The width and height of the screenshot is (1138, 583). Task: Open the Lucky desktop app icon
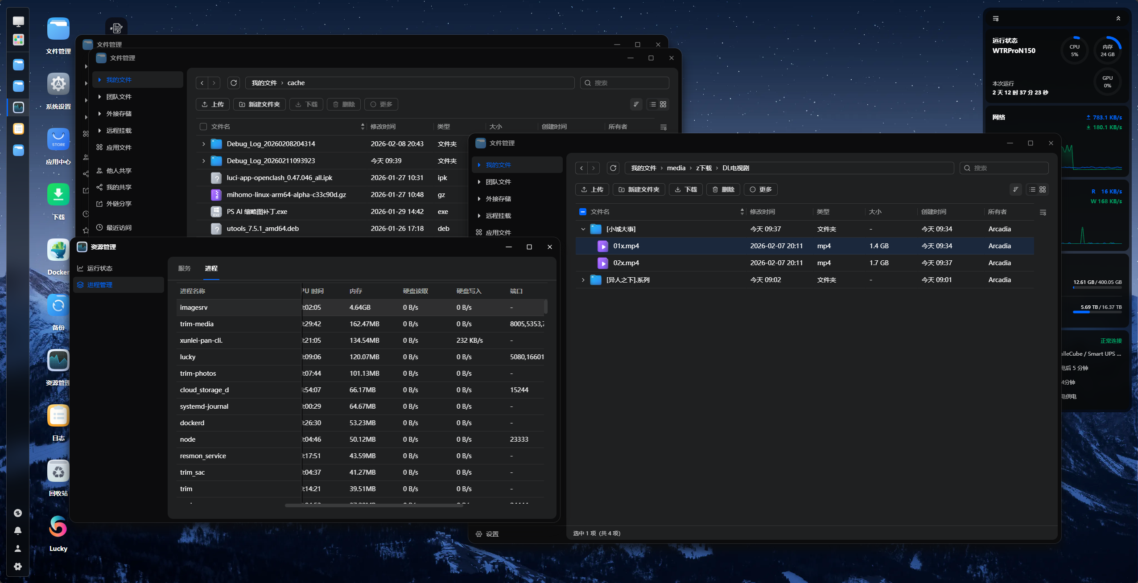tap(58, 527)
